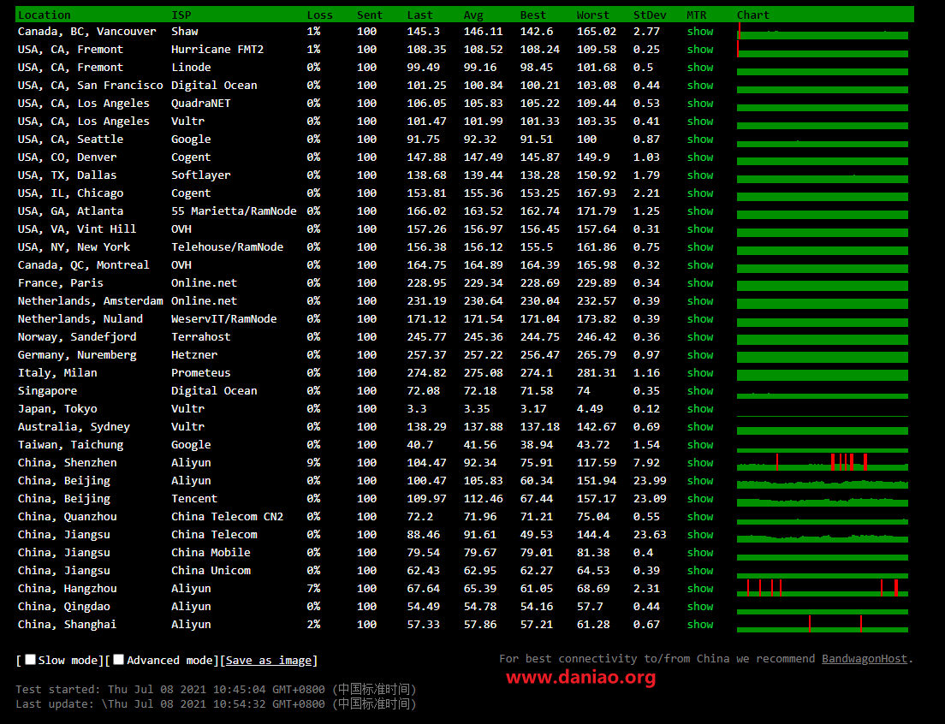Viewport: 945px width, 724px height.
Task: Click the ISP column header
Action: coord(181,15)
